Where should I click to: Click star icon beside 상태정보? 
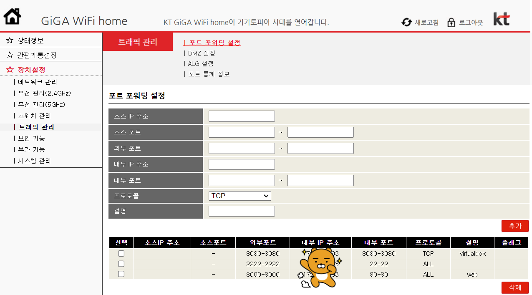(x=10, y=40)
